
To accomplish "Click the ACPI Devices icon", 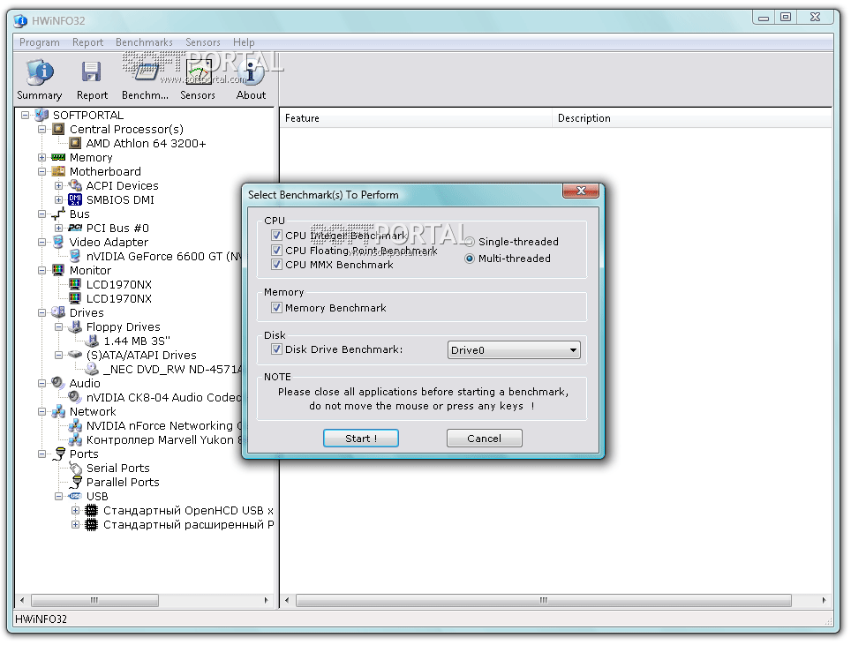I will coord(75,185).
